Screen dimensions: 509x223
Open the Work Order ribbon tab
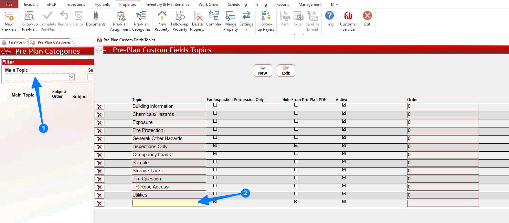(208, 5)
